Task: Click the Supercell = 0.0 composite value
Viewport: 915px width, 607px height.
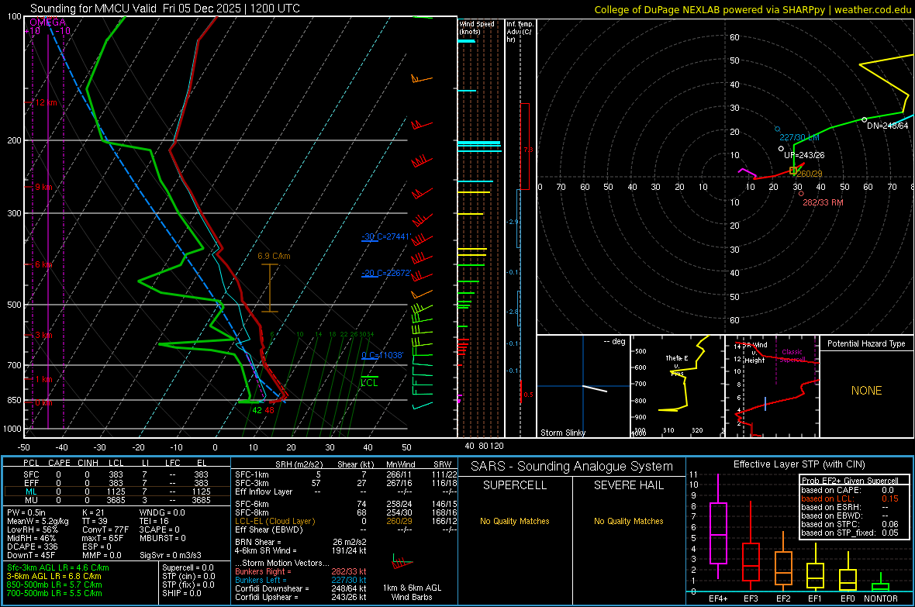Action: (x=188, y=567)
